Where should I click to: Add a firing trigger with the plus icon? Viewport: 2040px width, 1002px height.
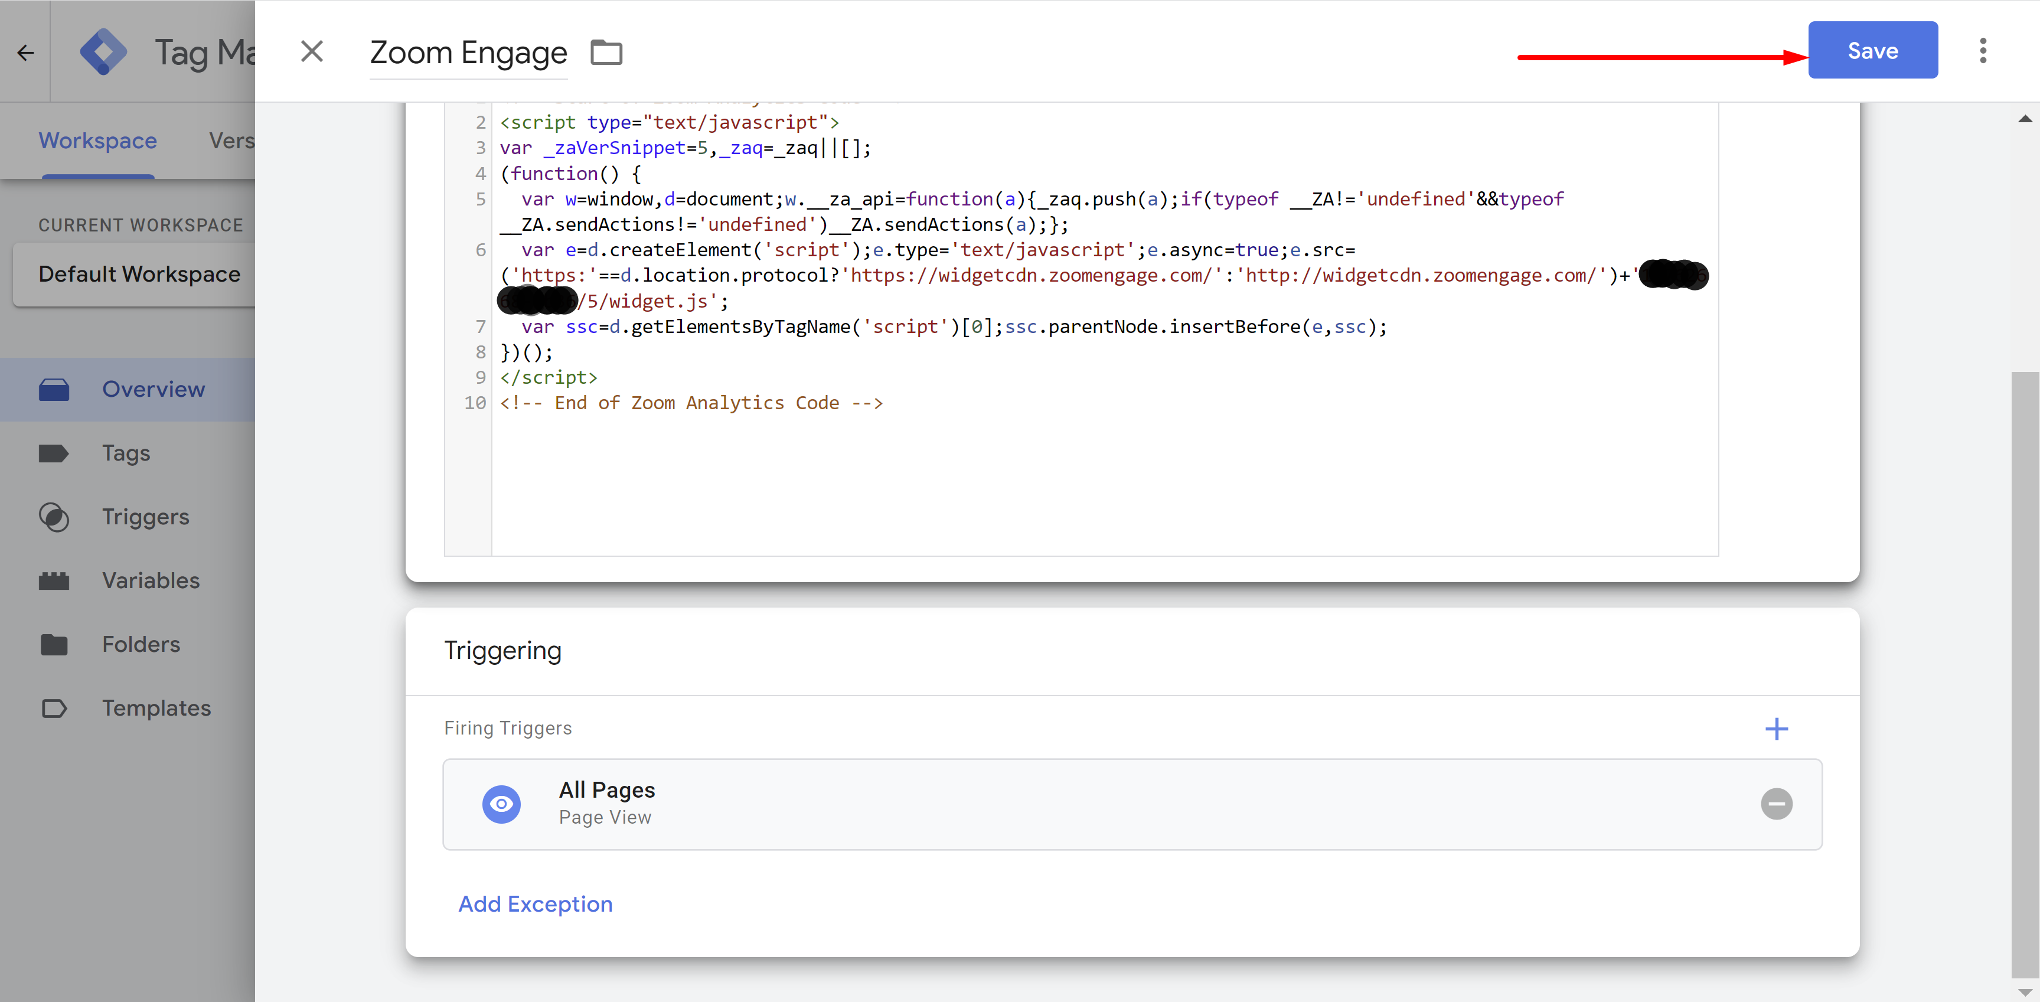click(x=1776, y=729)
